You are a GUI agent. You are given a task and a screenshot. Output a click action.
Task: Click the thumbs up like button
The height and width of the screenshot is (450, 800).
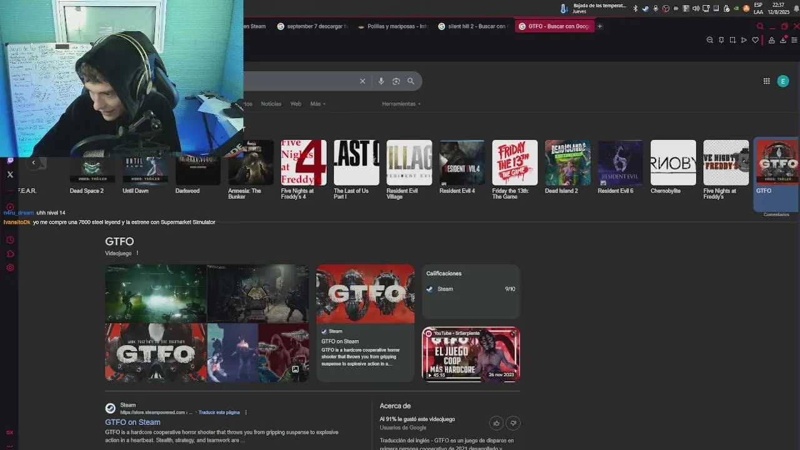pyautogui.click(x=496, y=423)
